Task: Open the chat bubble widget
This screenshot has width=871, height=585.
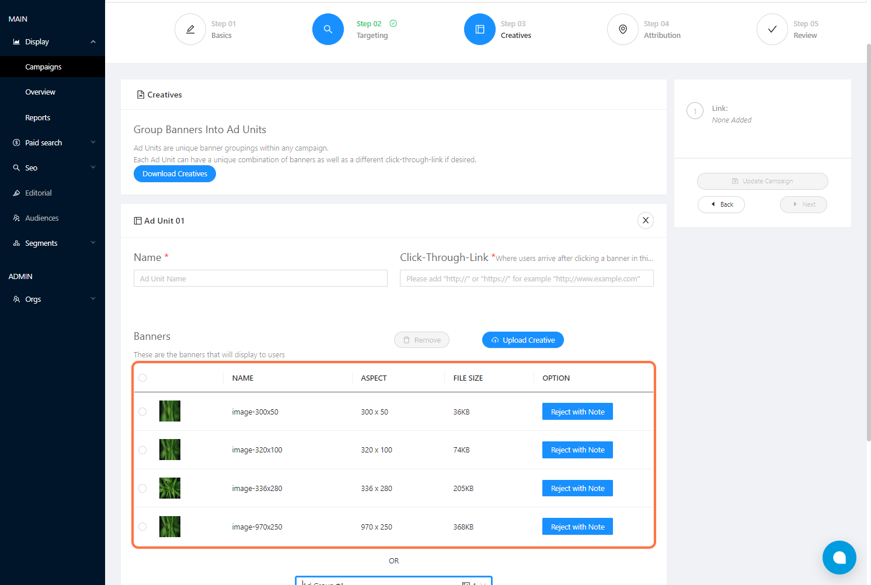Action: tap(839, 558)
